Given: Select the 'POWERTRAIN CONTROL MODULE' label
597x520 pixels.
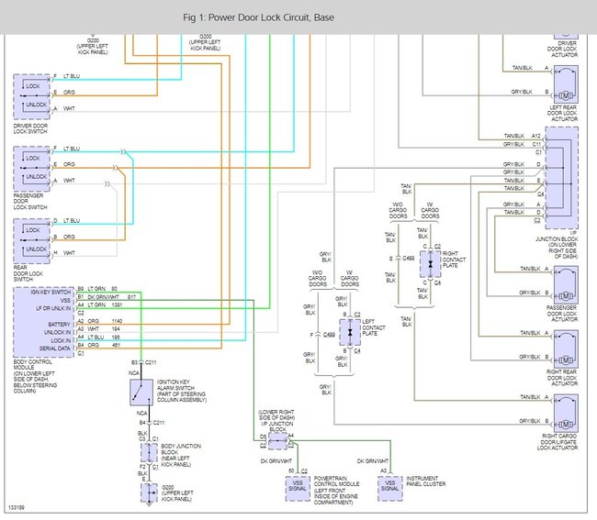Looking at the screenshot, I should coord(336,491).
